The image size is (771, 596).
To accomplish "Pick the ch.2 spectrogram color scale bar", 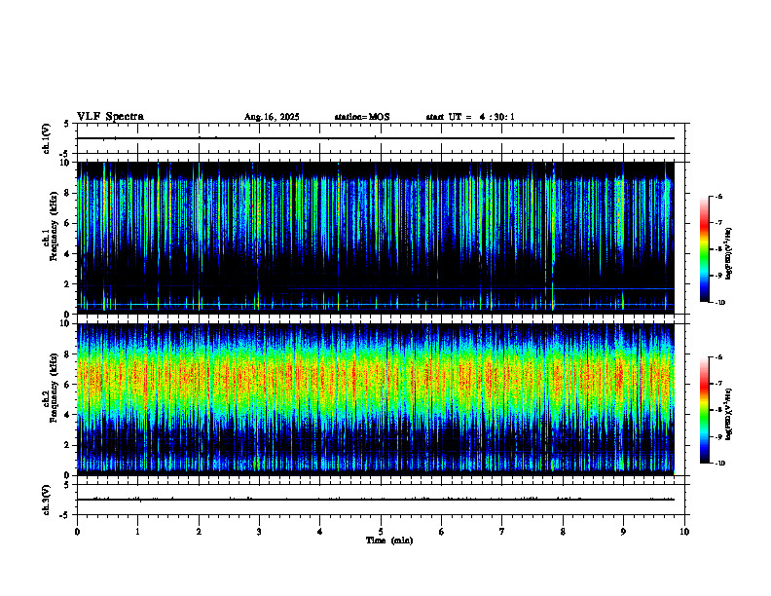I will pyautogui.click(x=704, y=410).
